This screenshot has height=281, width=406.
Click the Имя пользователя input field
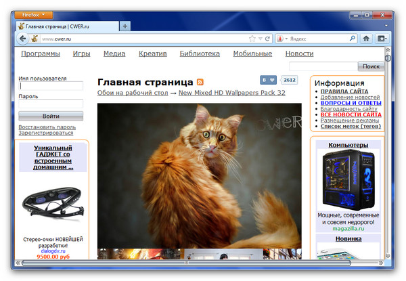(51, 86)
